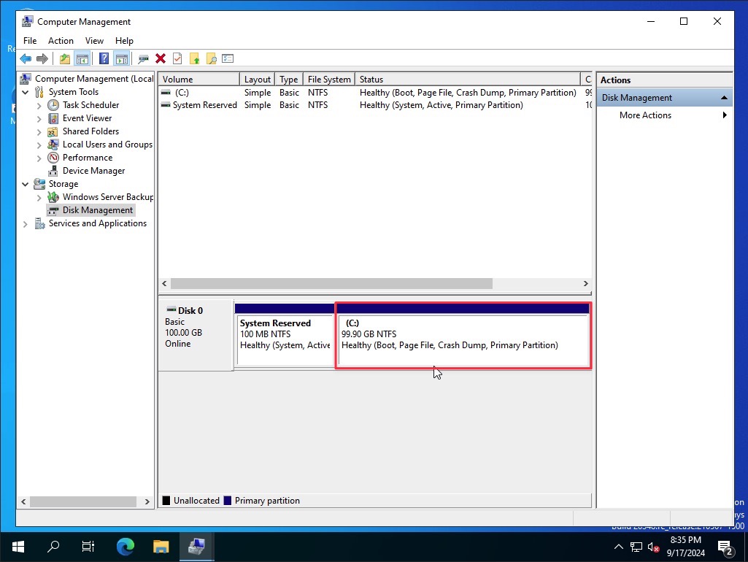Collapse the System Tools node
Screen dimensions: 748x562
(26, 92)
